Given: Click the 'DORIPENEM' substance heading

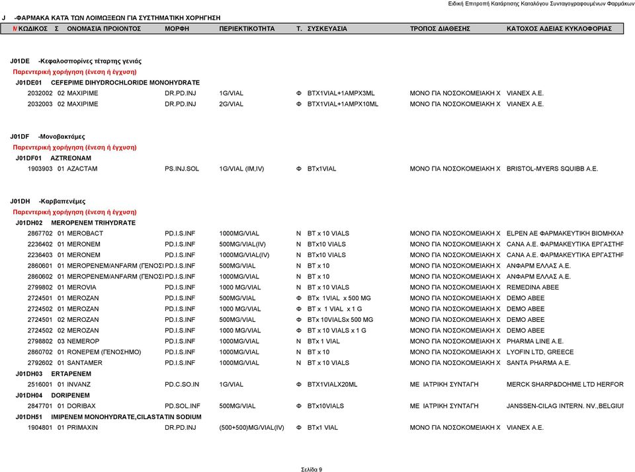Looking at the screenshot, I should tap(70, 395).
